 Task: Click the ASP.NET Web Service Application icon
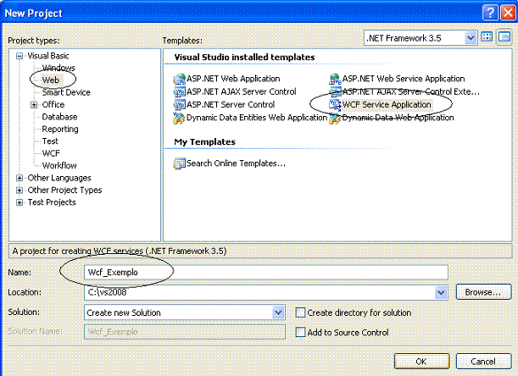335,80
